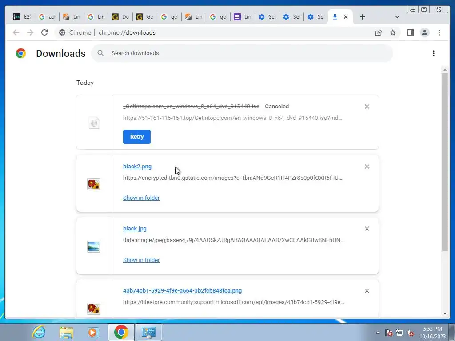Image resolution: width=455 pixels, height=341 pixels.
Task: Launch Internet Explorer from the taskbar
Action: click(x=39, y=332)
